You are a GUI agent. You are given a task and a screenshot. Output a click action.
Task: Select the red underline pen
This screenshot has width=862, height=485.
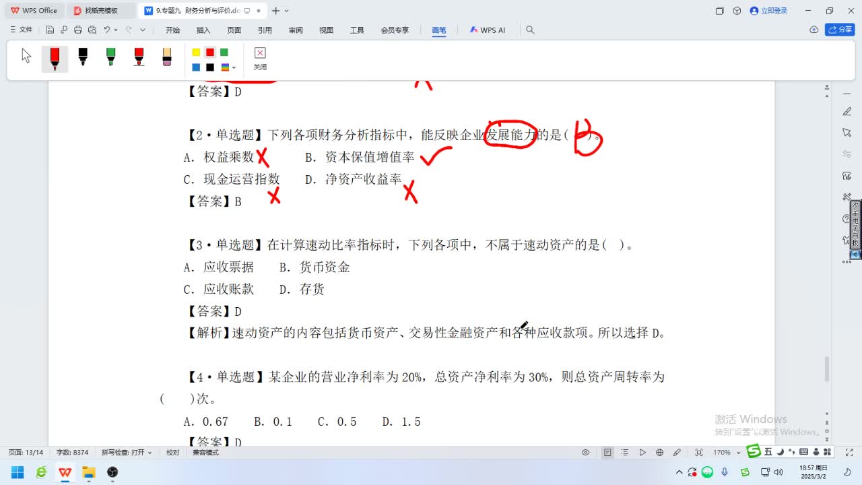click(x=139, y=57)
